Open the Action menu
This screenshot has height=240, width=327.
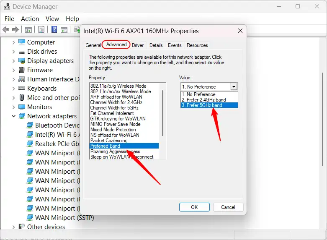(30, 19)
